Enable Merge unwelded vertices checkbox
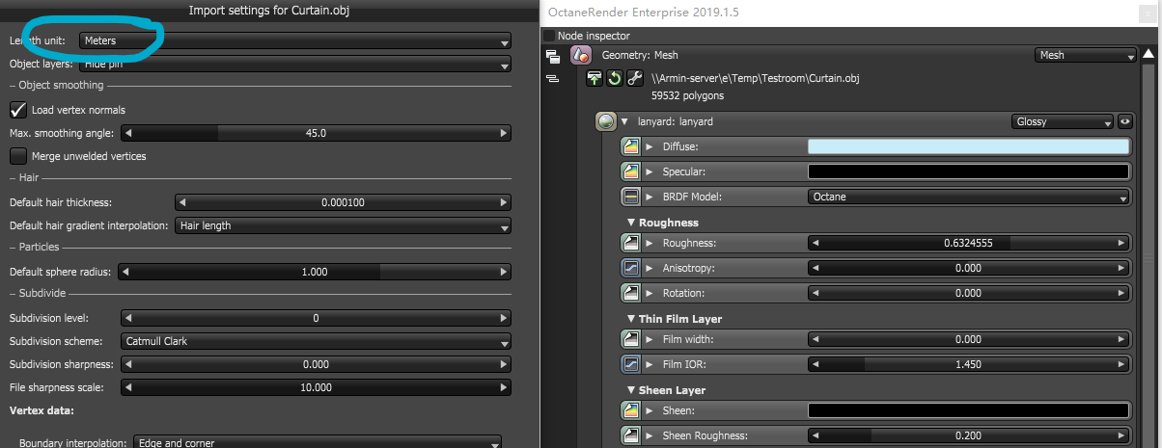The image size is (1162, 448). (17, 155)
